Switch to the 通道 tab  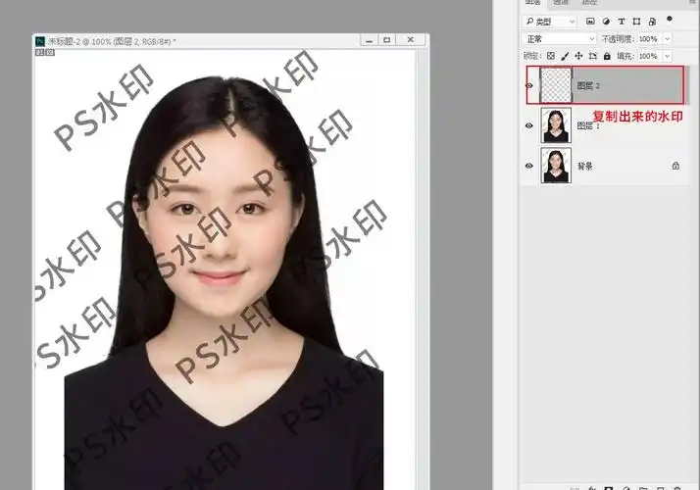click(561, 3)
